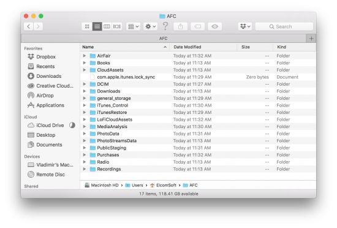Click the question mark help icon

pos(165,26)
